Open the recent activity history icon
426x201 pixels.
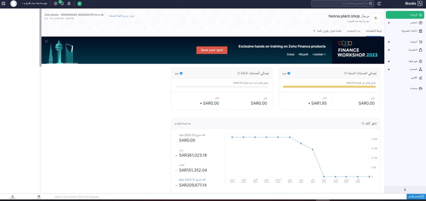coord(379,3)
